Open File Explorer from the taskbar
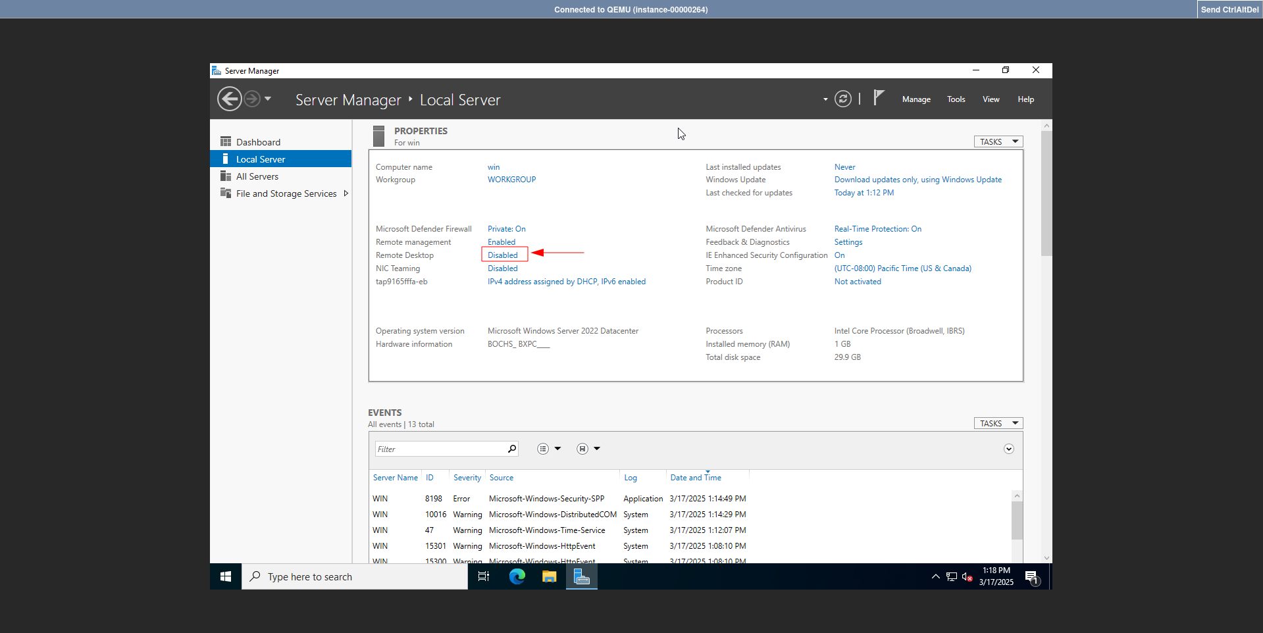The height and width of the screenshot is (633, 1263). tap(549, 576)
